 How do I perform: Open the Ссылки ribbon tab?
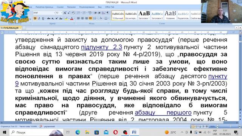(60, 7)
